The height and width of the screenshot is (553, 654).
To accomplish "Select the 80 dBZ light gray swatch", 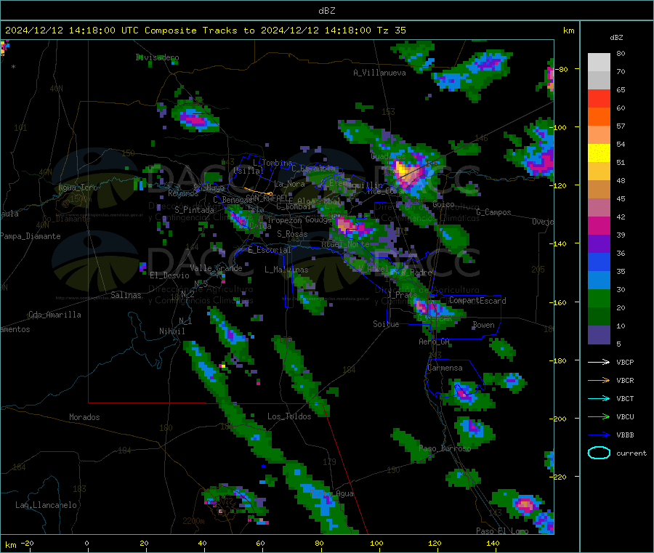I will (599, 62).
